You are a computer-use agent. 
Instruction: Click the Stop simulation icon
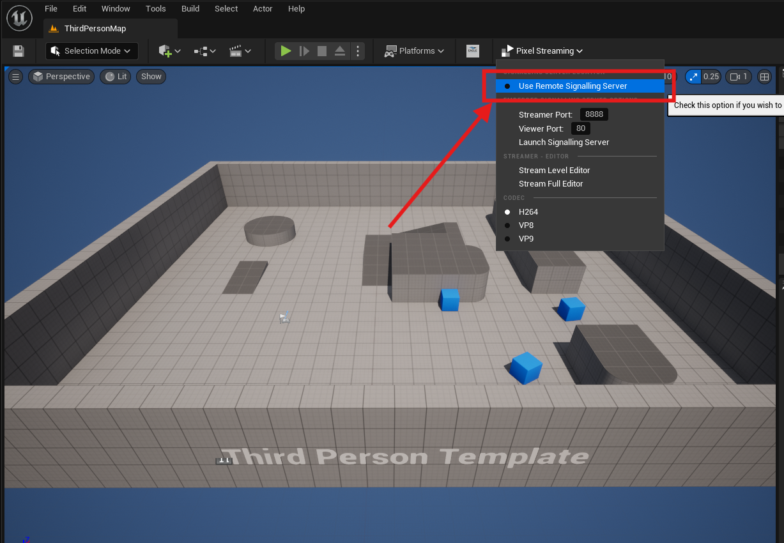(x=322, y=51)
